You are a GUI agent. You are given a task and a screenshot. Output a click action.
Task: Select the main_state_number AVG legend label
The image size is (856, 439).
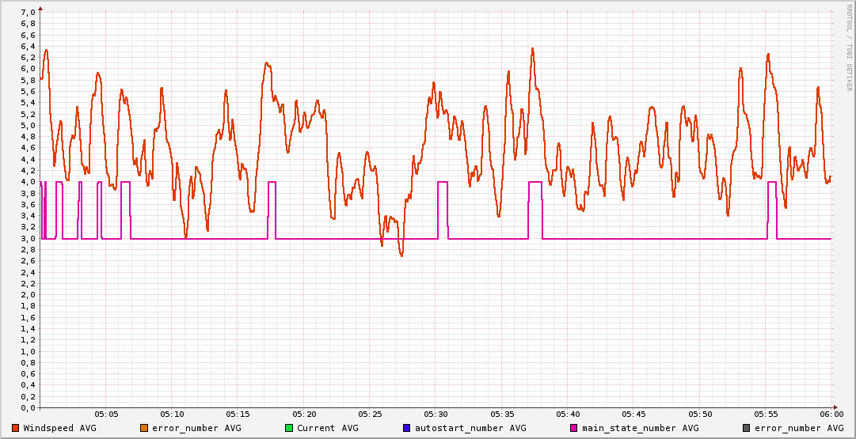pyautogui.click(x=634, y=428)
